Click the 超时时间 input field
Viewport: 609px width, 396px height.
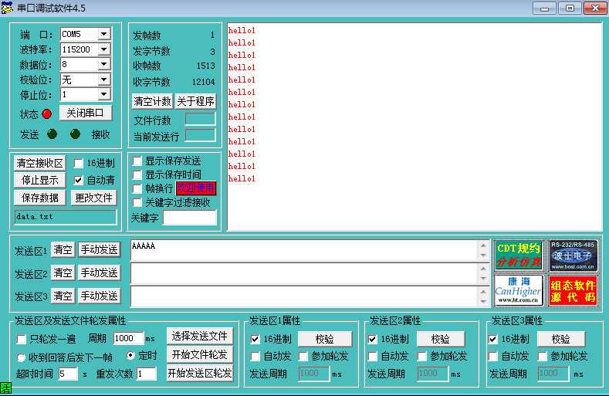pos(68,374)
